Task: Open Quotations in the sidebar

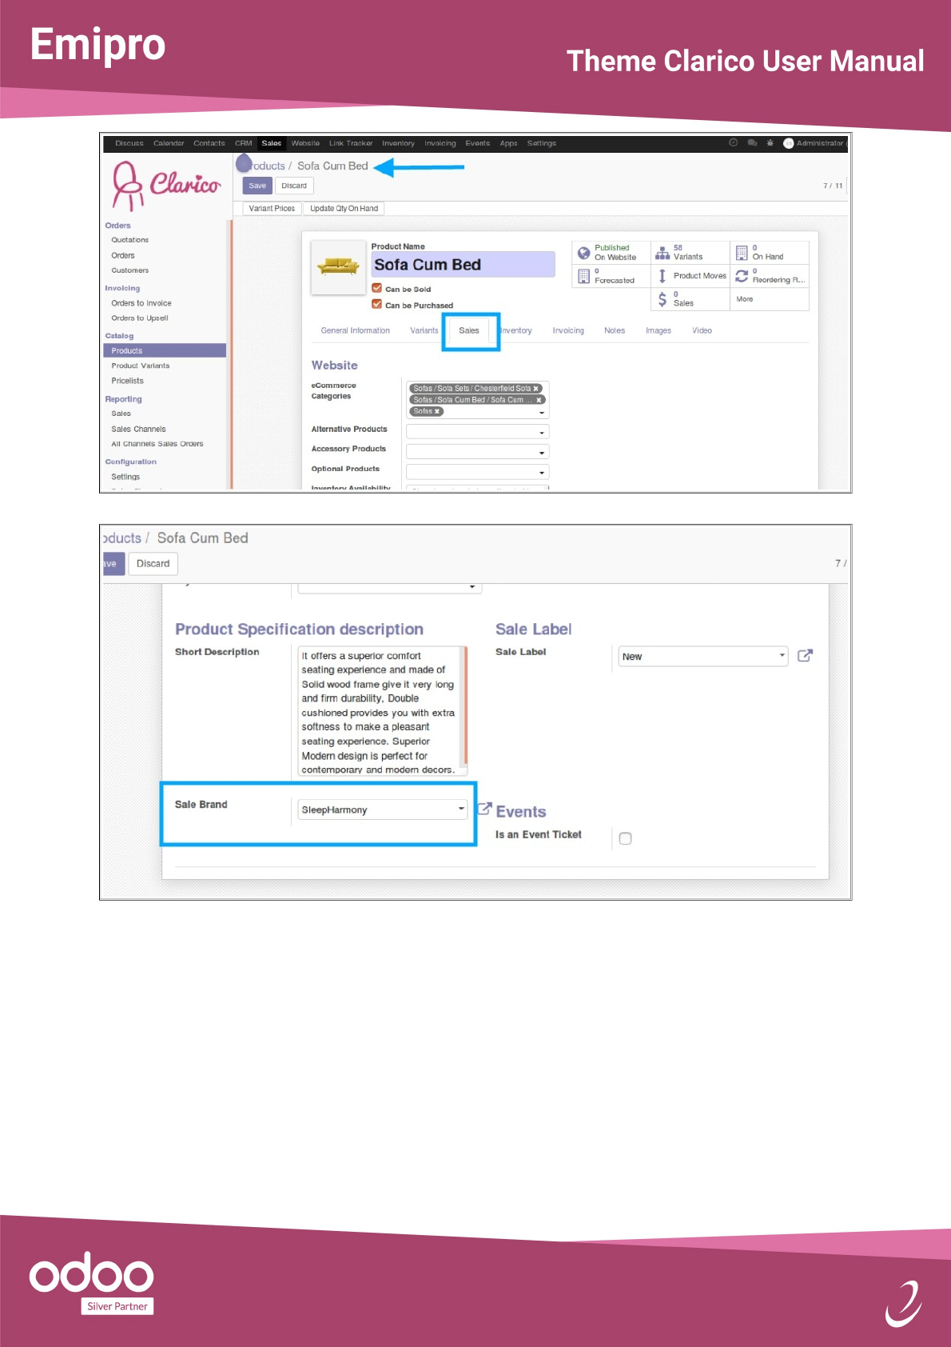Action: click(x=130, y=240)
